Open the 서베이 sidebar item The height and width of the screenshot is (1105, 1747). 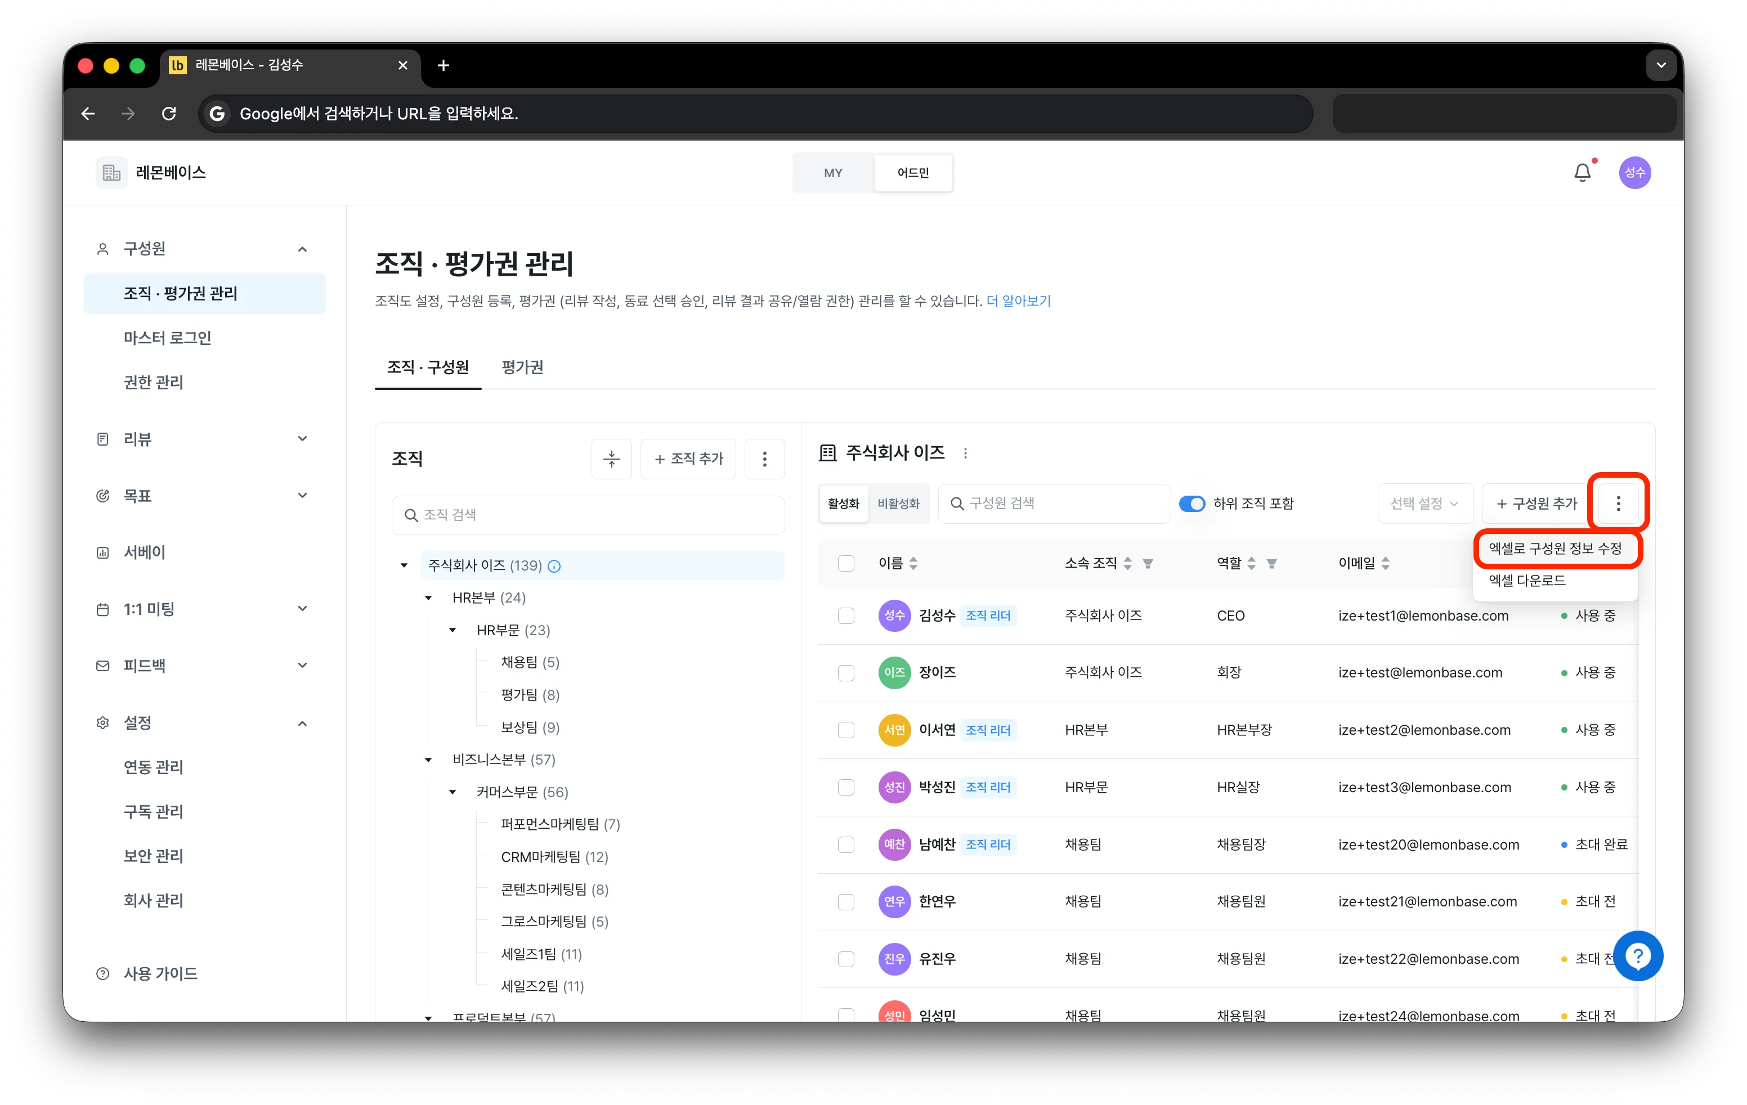(x=145, y=552)
